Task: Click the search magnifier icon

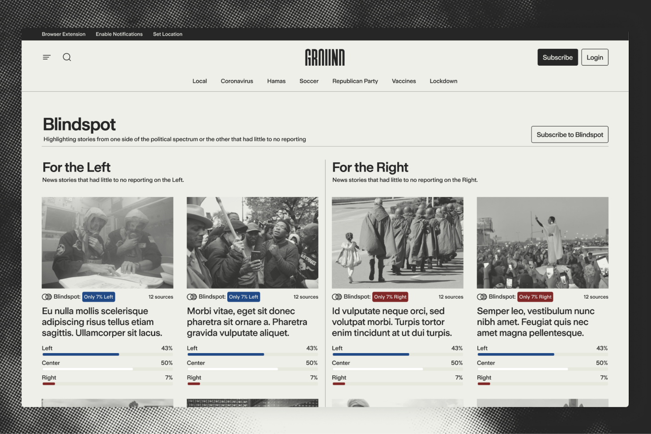Action: coord(67,57)
